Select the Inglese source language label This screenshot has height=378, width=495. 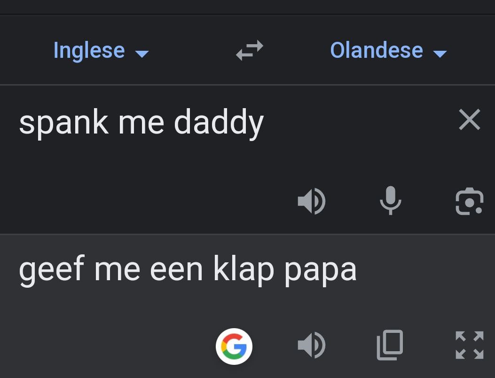pyautogui.click(x=89, y=50)
